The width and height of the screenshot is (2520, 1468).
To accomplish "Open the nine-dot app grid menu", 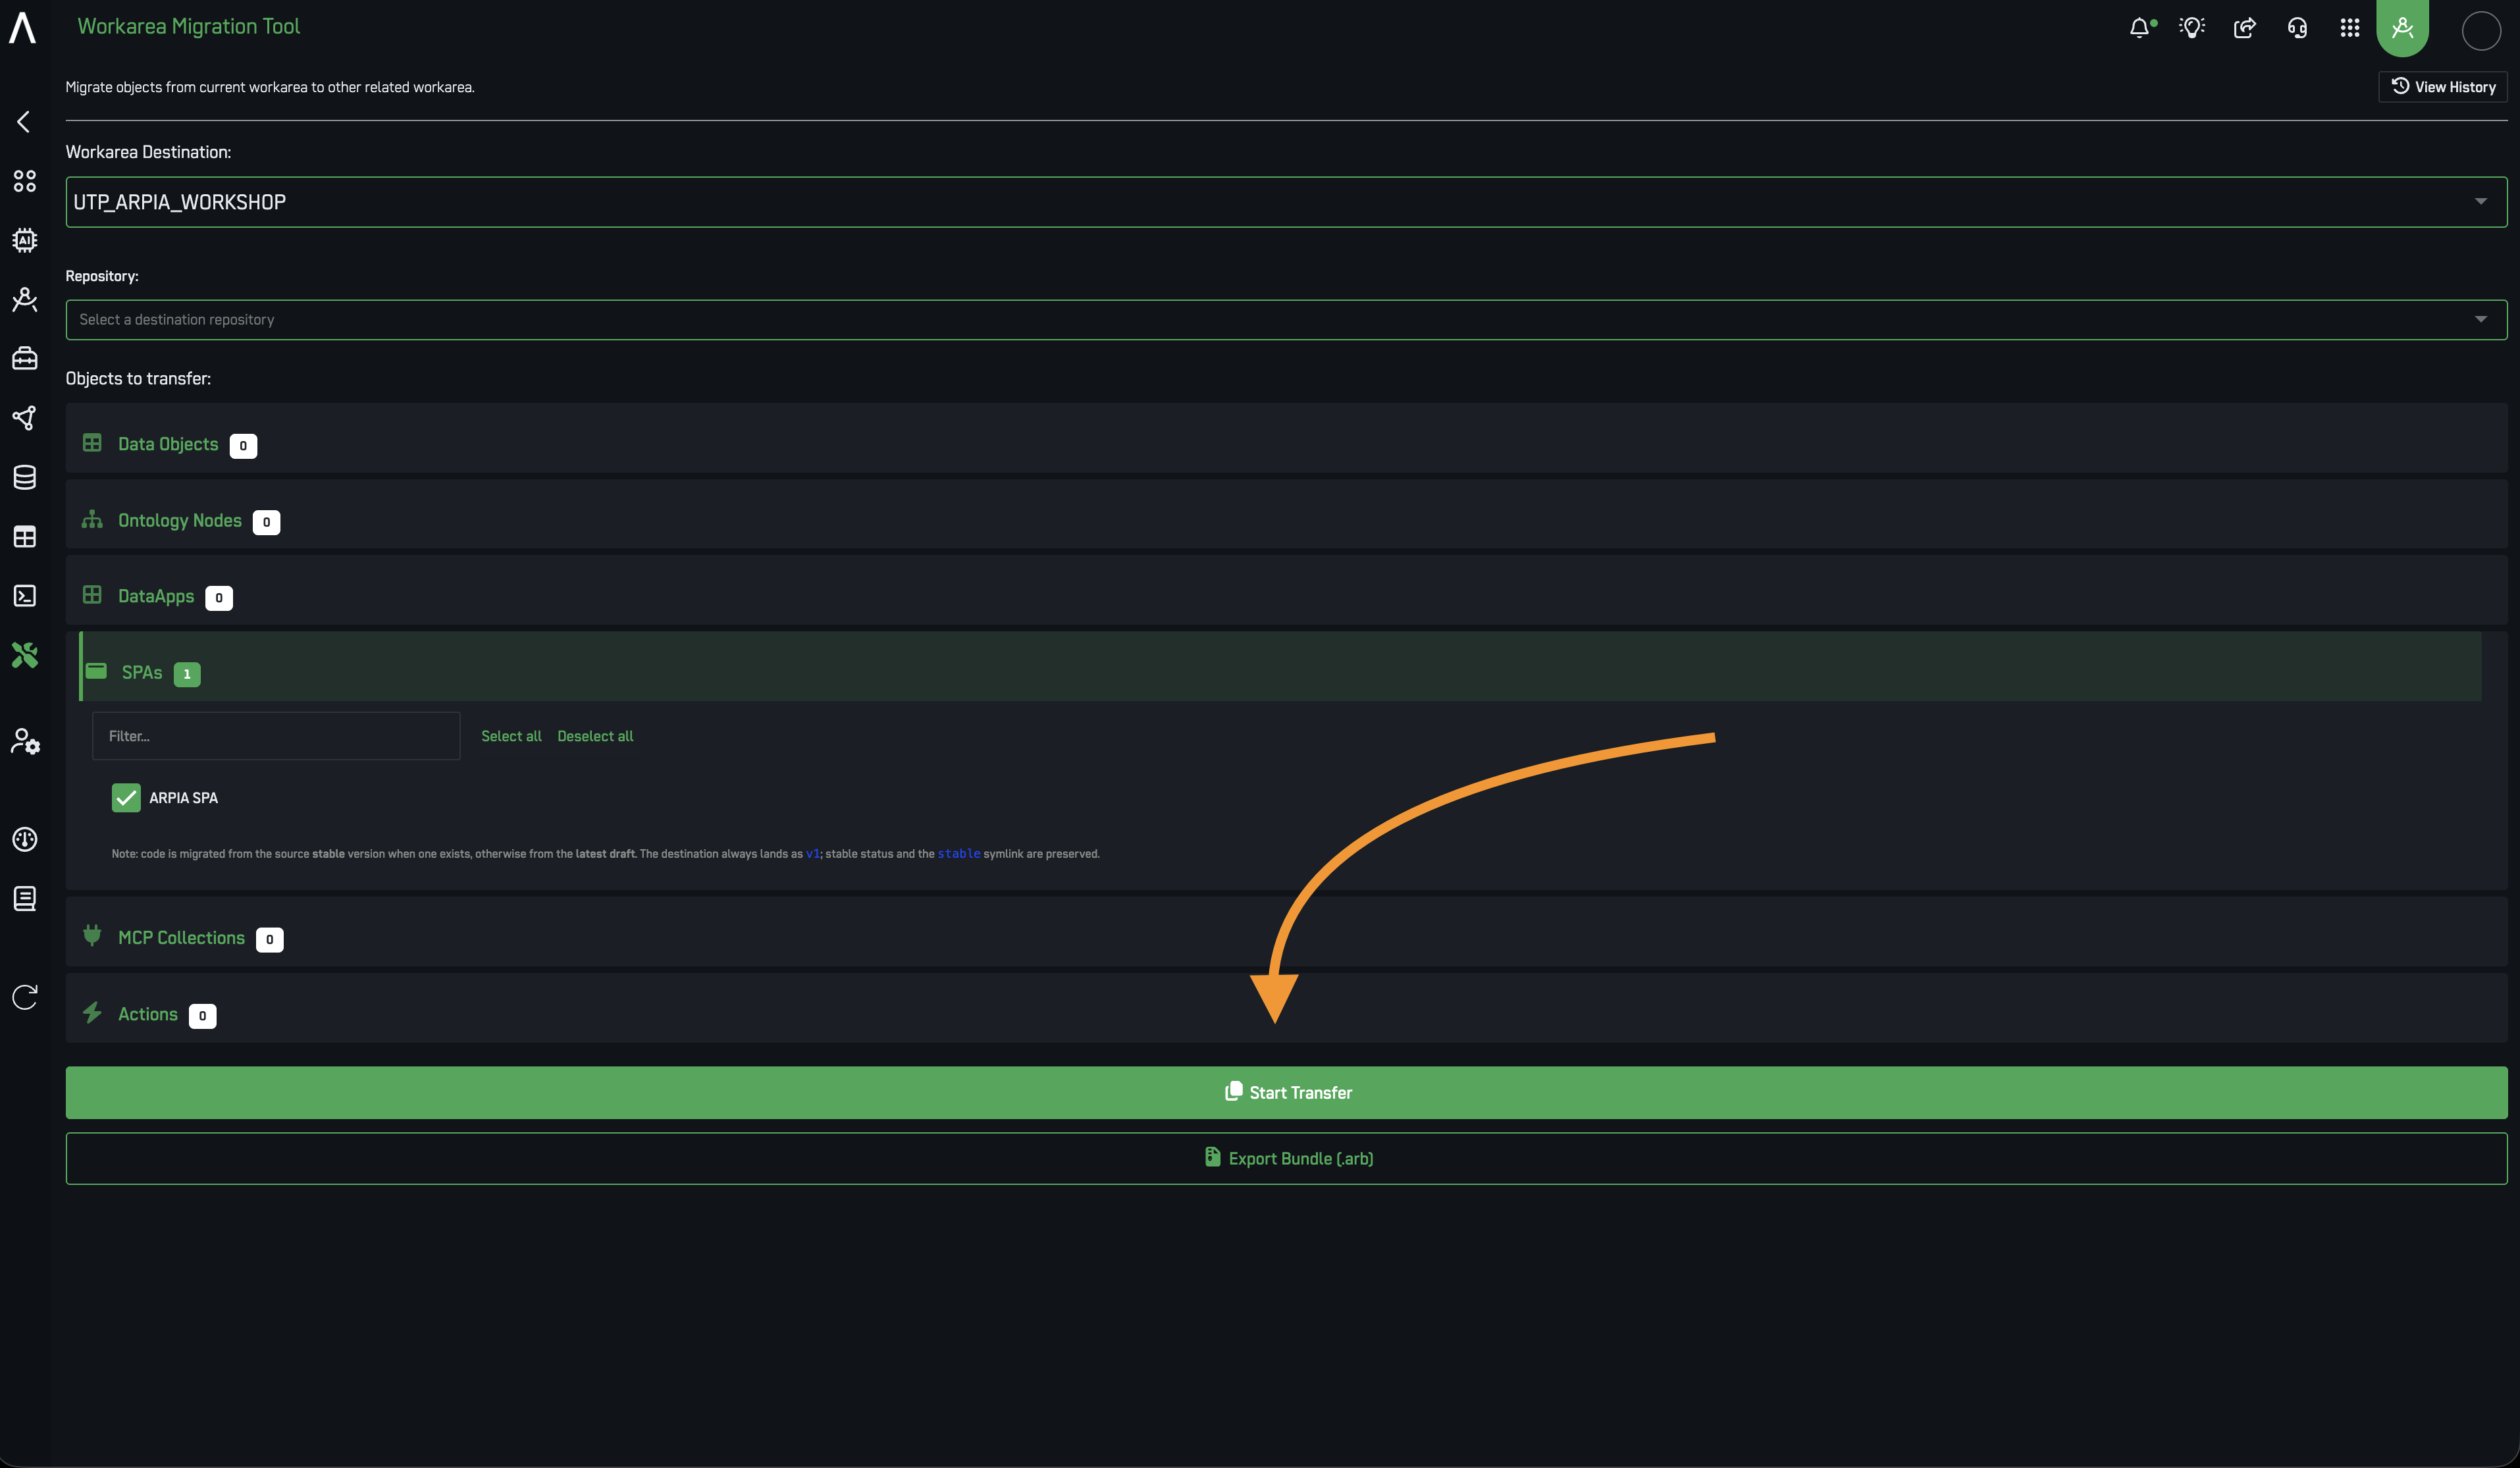I will (x=2350, y=28).
